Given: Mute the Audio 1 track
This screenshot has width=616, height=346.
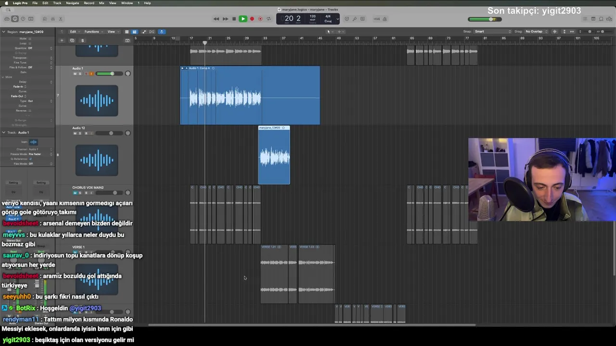Looking at the screenshot, I should [75, 74].
